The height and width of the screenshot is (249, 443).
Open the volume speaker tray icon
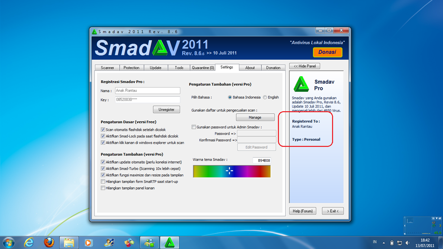pos(408,243)
